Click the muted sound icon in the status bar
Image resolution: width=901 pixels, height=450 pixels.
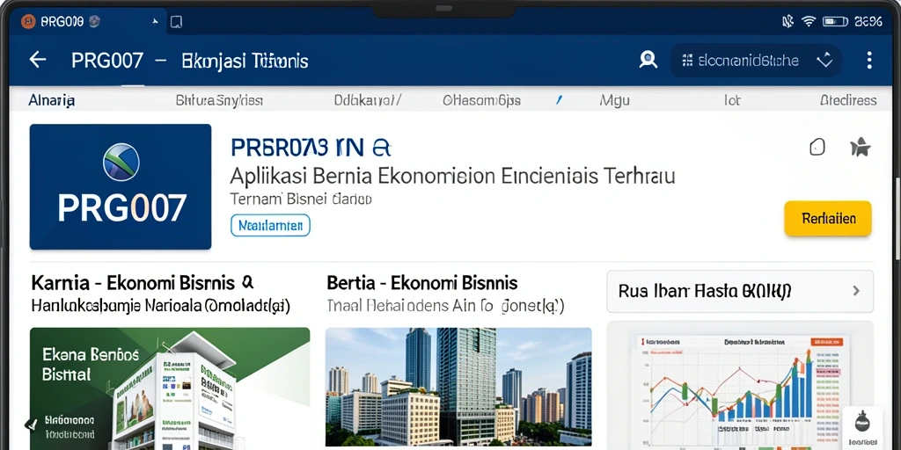click(787, 22)
